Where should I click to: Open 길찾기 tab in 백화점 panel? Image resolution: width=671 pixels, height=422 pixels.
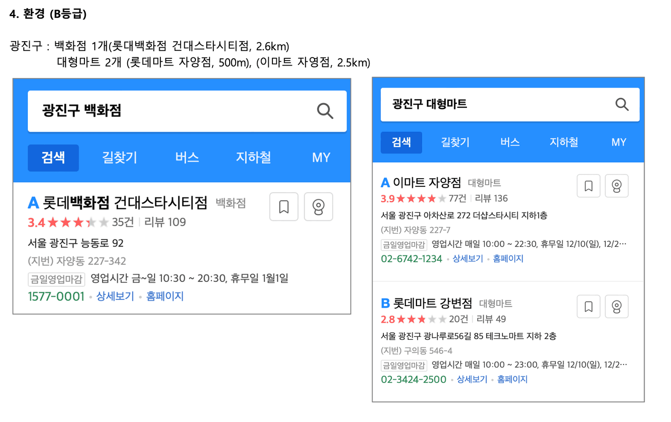pos(120,158)
